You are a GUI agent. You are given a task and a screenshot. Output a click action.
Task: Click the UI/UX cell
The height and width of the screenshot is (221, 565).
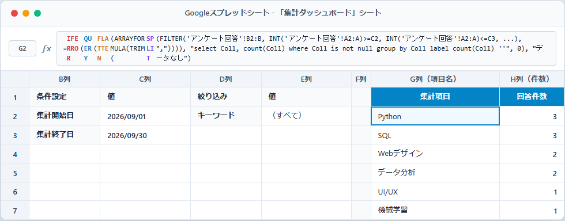point(435,192)
